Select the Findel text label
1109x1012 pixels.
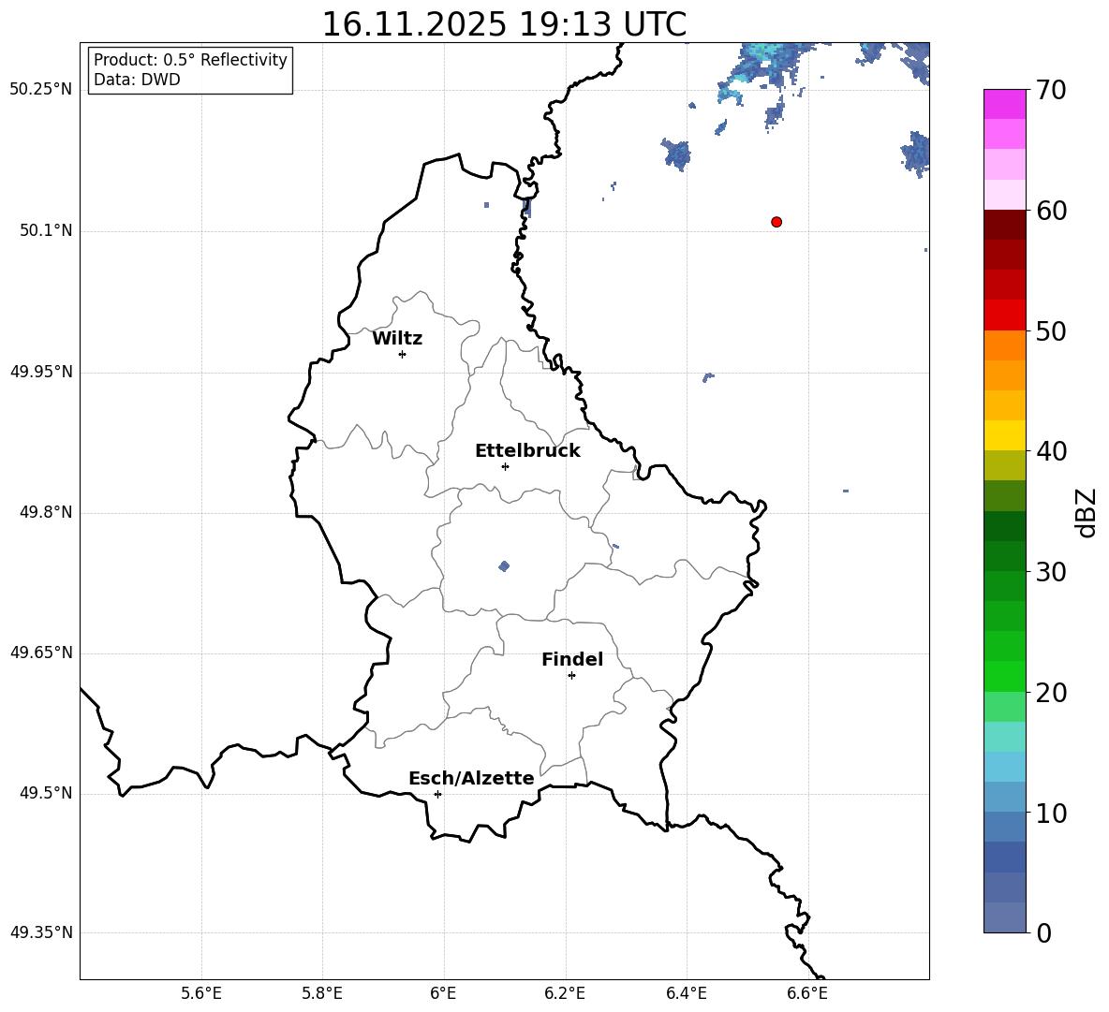[x=572, y=660]
